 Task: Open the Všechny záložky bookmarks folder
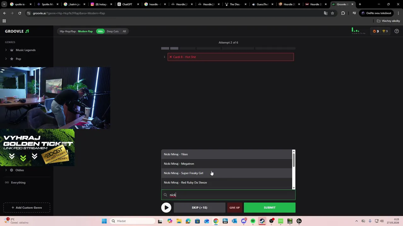tap(388, 21)
